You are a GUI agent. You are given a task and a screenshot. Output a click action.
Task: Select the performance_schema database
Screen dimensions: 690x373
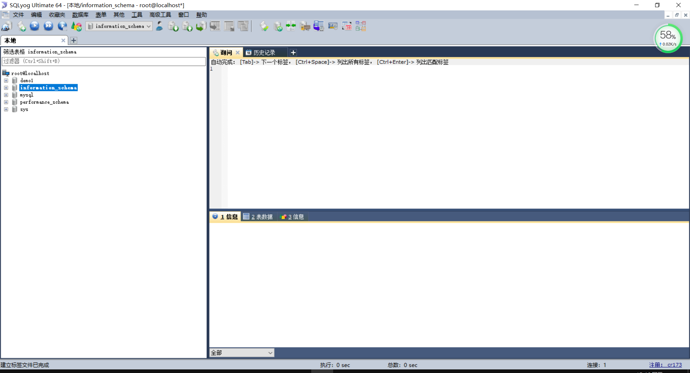[44, 102]
